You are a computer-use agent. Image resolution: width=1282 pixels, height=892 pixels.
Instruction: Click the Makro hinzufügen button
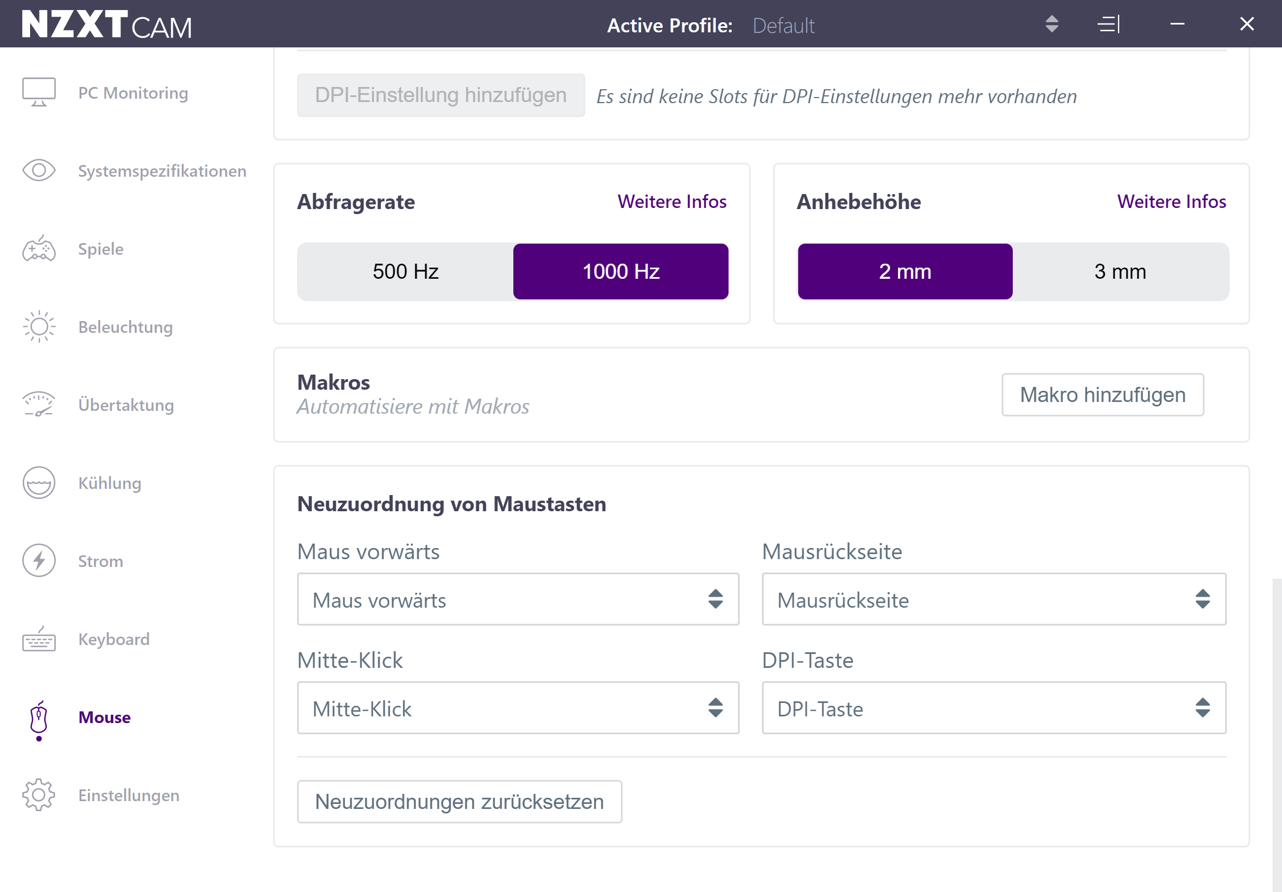coord(1102,395)
